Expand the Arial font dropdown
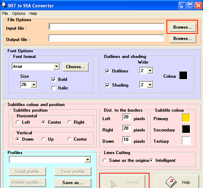 click(56, 66)
